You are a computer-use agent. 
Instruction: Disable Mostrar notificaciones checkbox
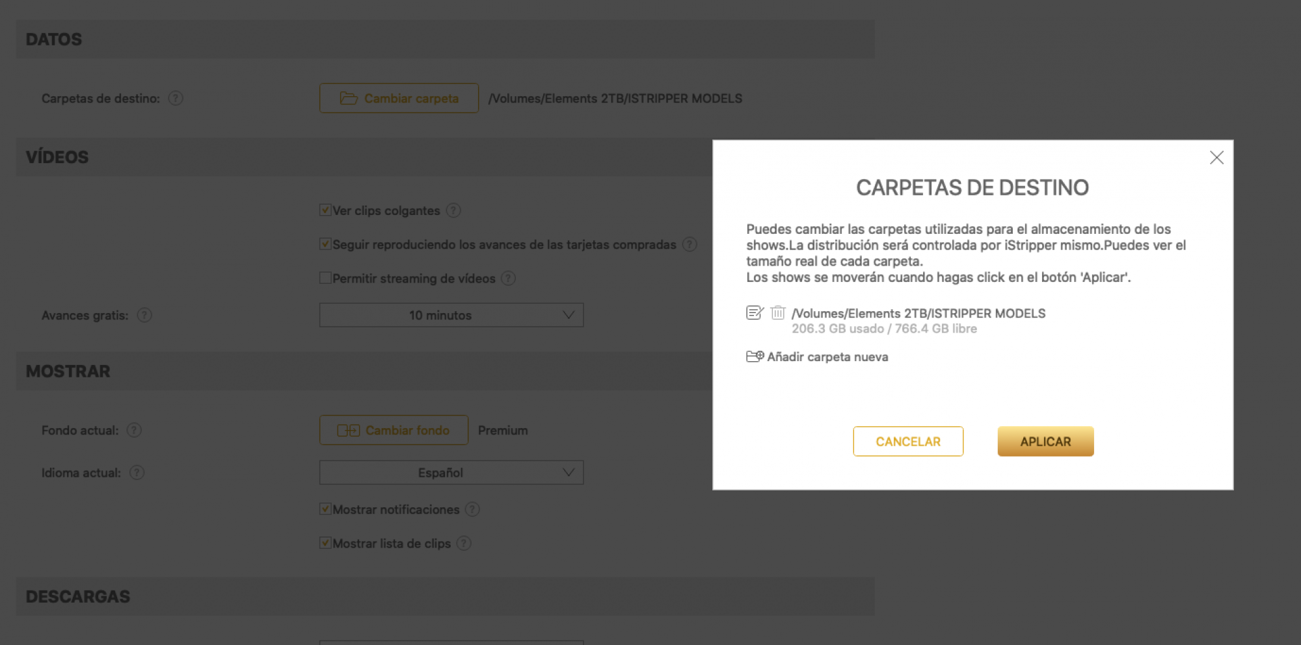pos(325,509)
